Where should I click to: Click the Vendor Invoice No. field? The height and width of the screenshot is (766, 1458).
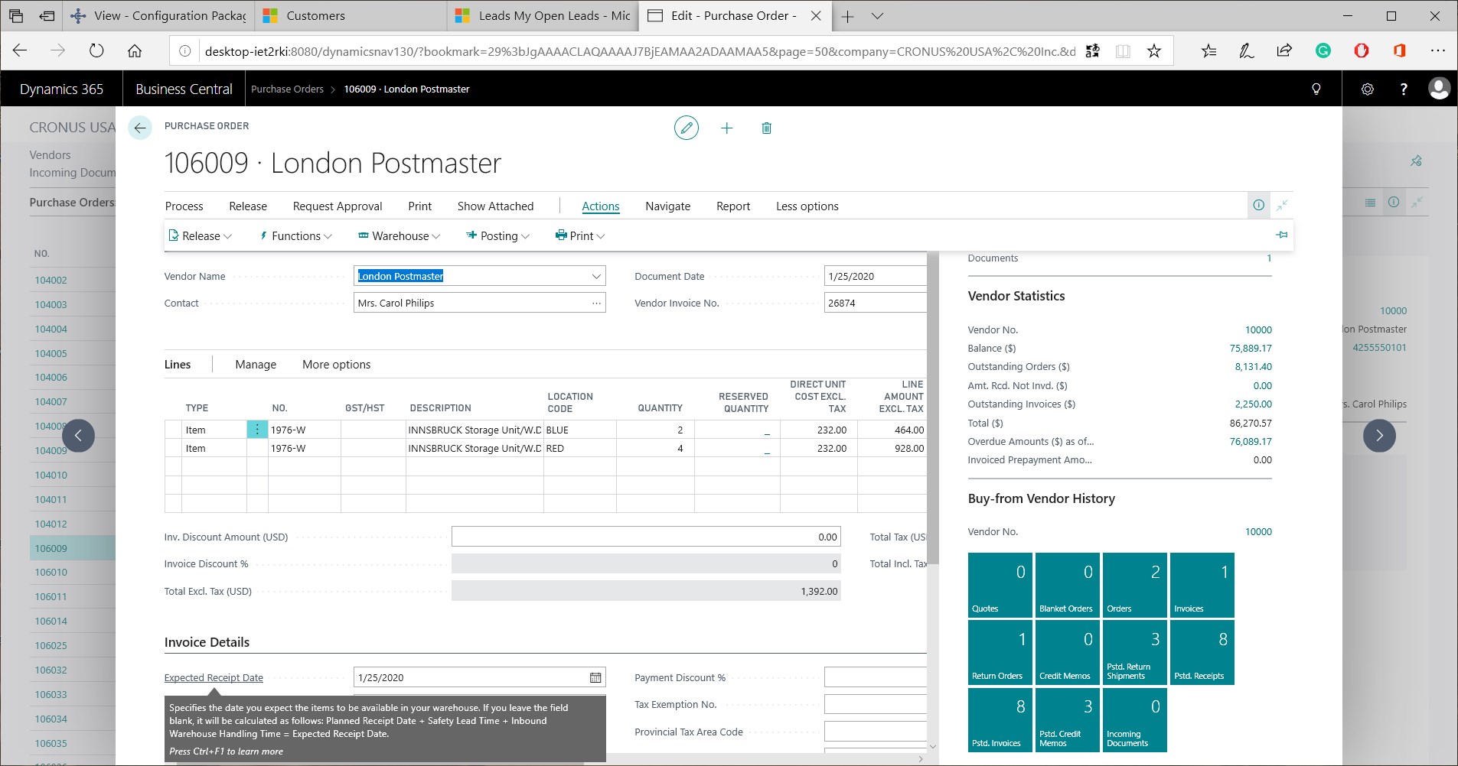pyautogui.click(x=876, y=303)
